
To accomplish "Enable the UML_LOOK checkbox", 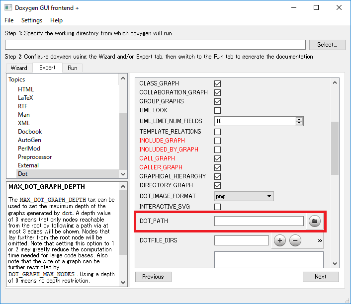I will click(217, 110).
